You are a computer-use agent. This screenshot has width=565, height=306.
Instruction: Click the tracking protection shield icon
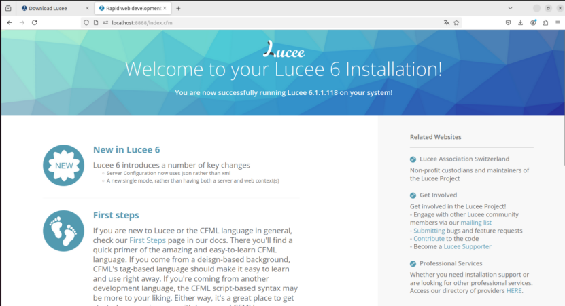pos(86,22)
